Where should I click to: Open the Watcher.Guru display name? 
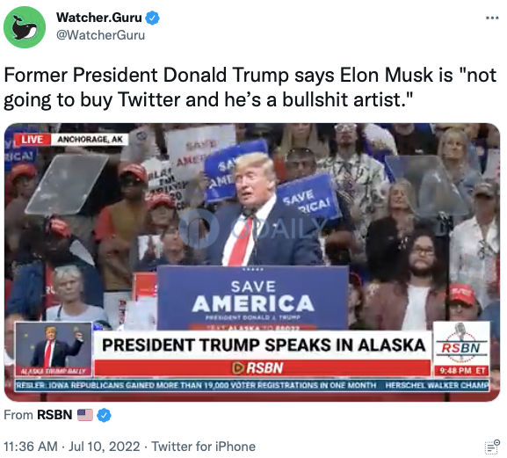point(99,18)
